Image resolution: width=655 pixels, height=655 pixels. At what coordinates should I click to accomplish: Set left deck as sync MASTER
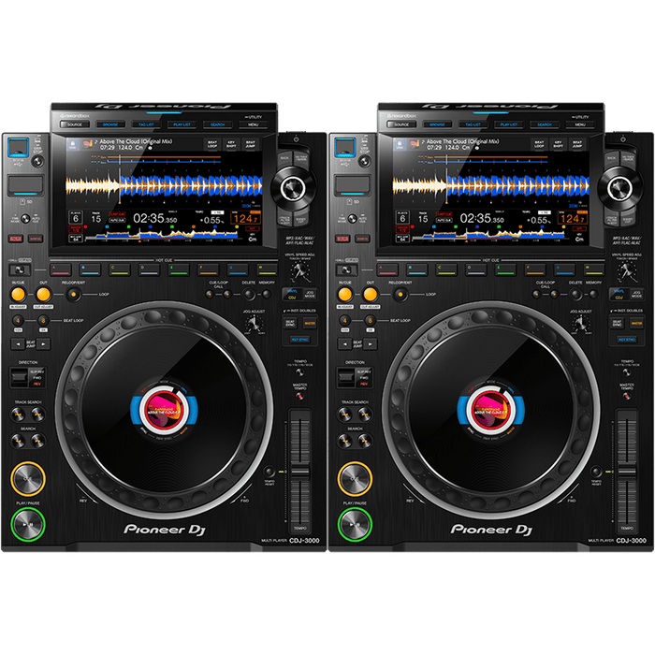pyautogui.click(x=310, y=324)
